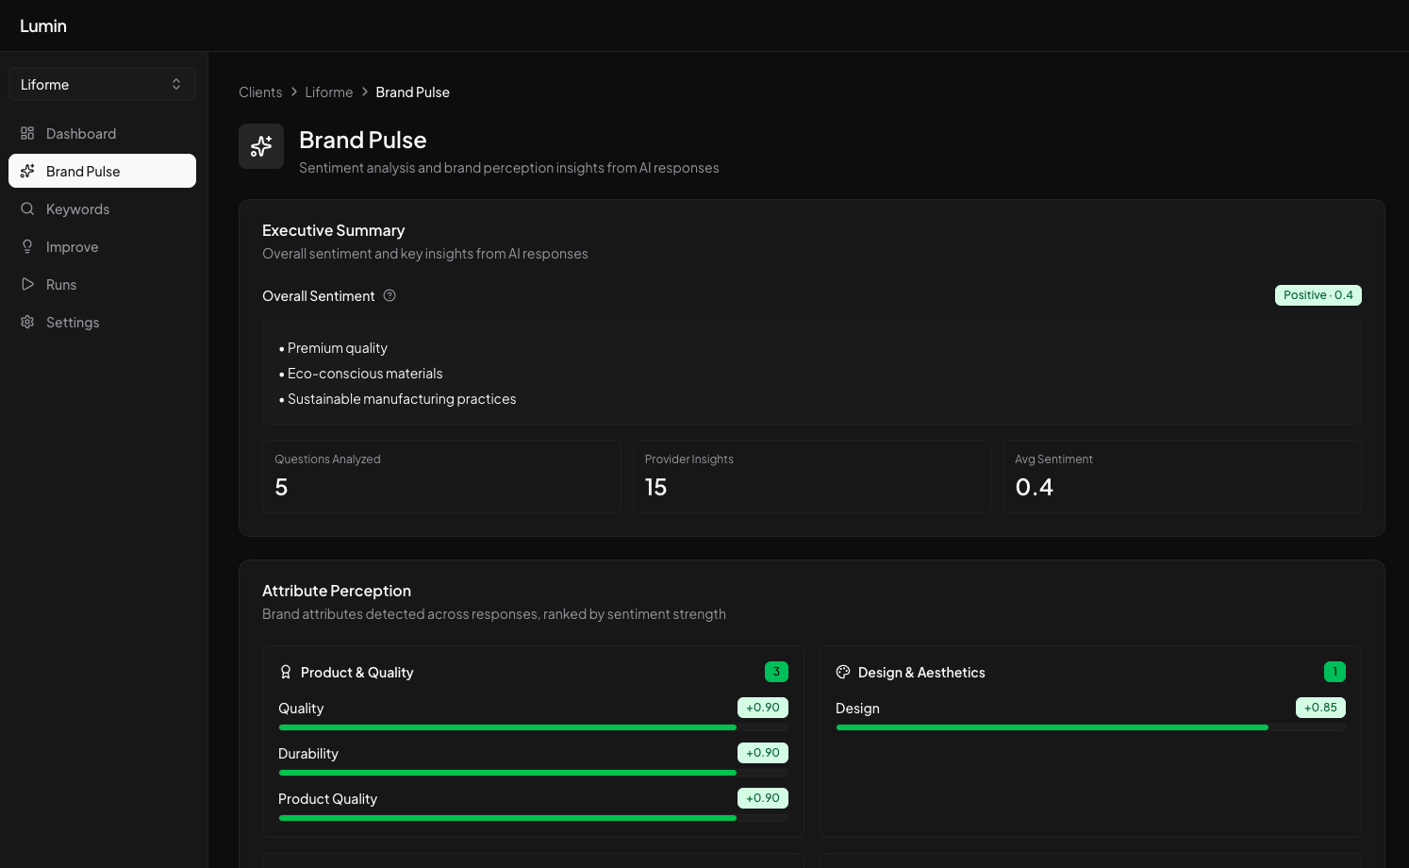
Task: Switch to the Keywords section
Action: point(77,209)
